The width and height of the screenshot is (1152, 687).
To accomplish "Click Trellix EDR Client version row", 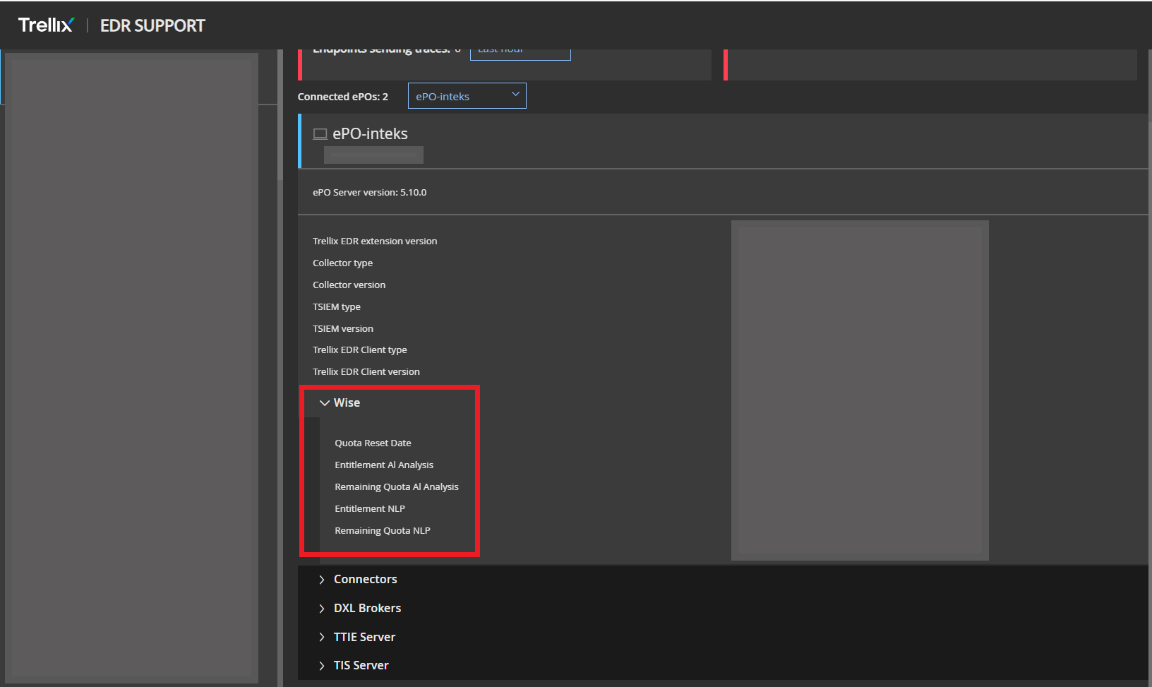I will 366,371.
